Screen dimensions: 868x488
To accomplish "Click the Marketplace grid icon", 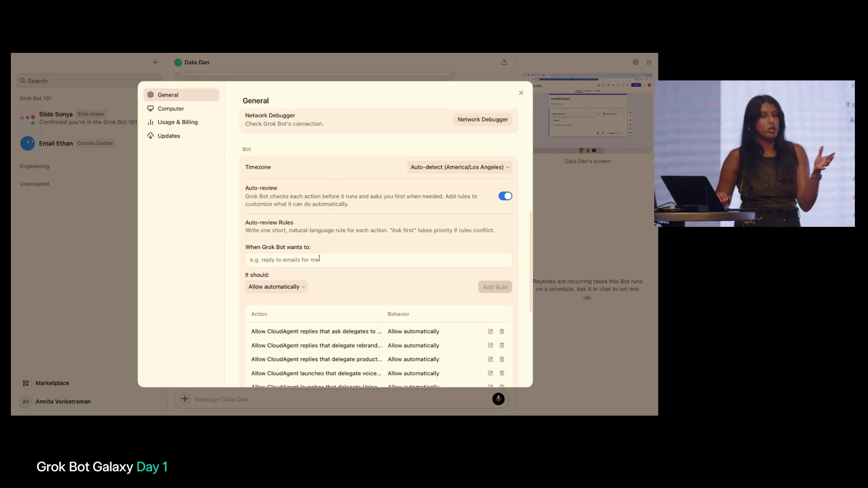I will (x=26, y=383).
